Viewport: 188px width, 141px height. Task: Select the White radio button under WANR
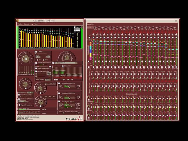coord(43,60)
